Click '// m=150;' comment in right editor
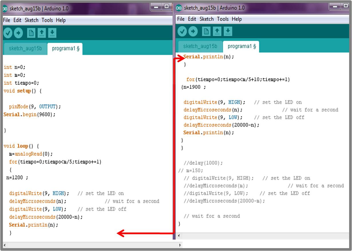This screenshot has width=352, height=251. tap(191, 170)
